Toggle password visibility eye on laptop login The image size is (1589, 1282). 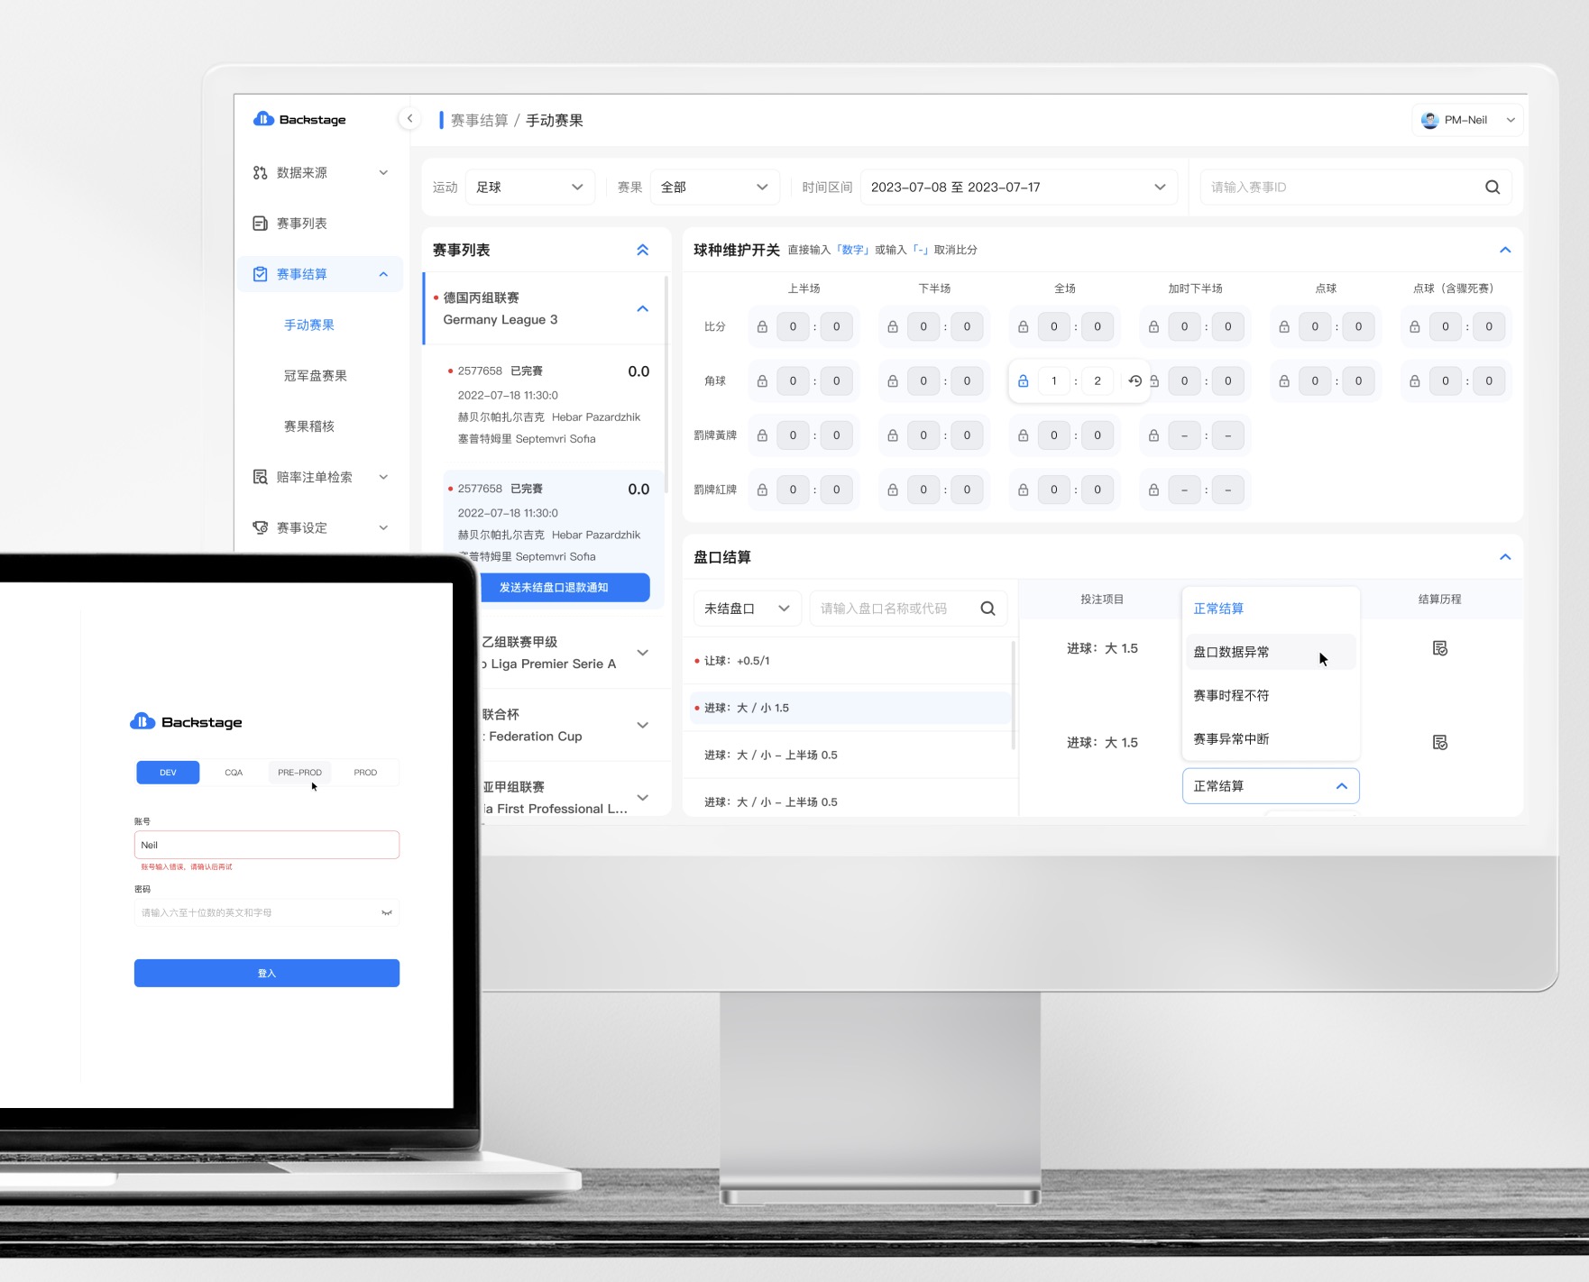click(386, 913)
